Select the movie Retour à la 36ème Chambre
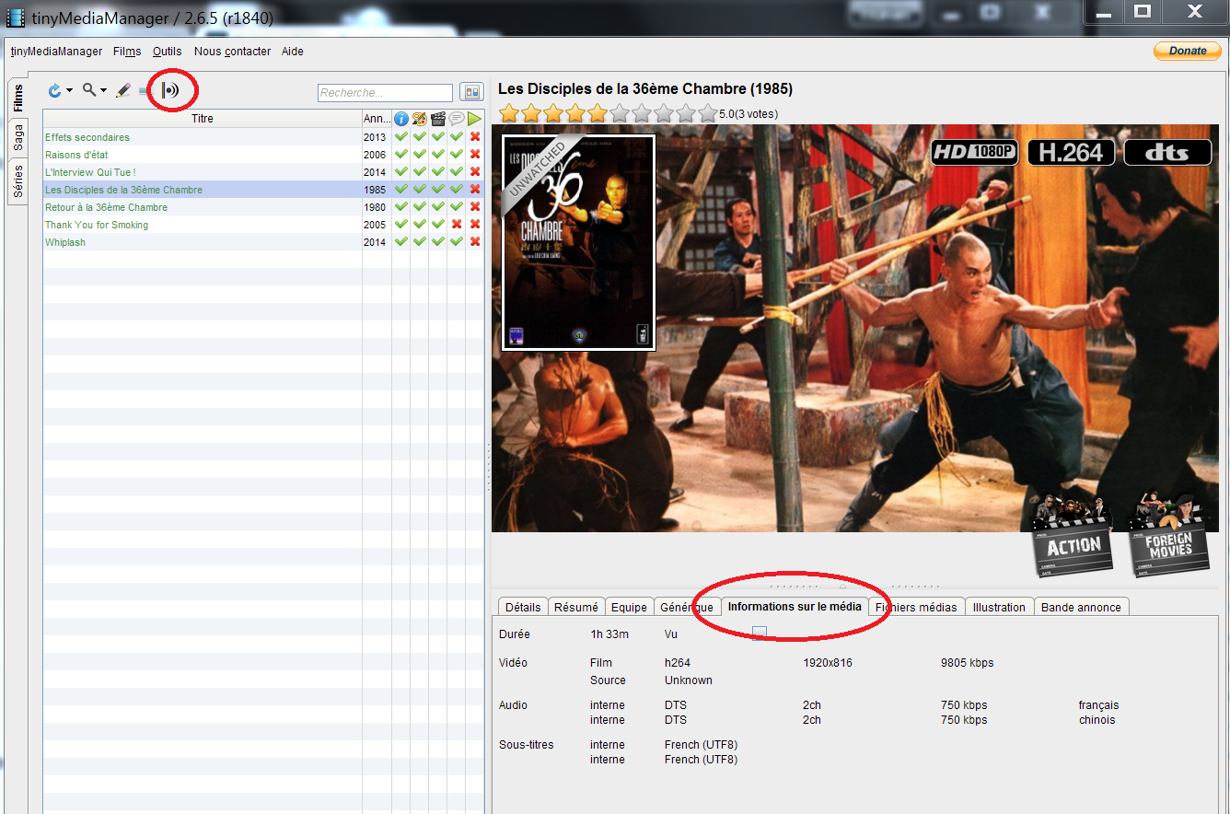 click(x=106, y=207)
